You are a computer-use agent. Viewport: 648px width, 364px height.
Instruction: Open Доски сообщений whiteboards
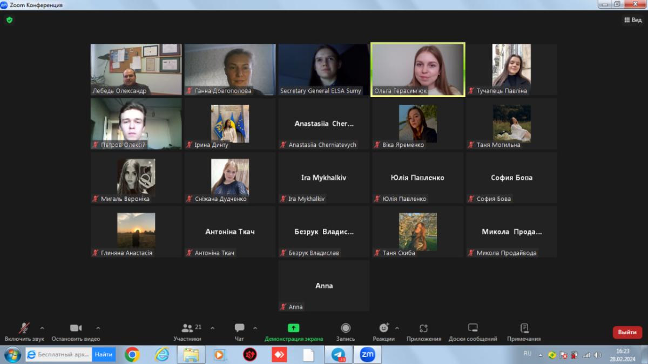coord(473,332)
